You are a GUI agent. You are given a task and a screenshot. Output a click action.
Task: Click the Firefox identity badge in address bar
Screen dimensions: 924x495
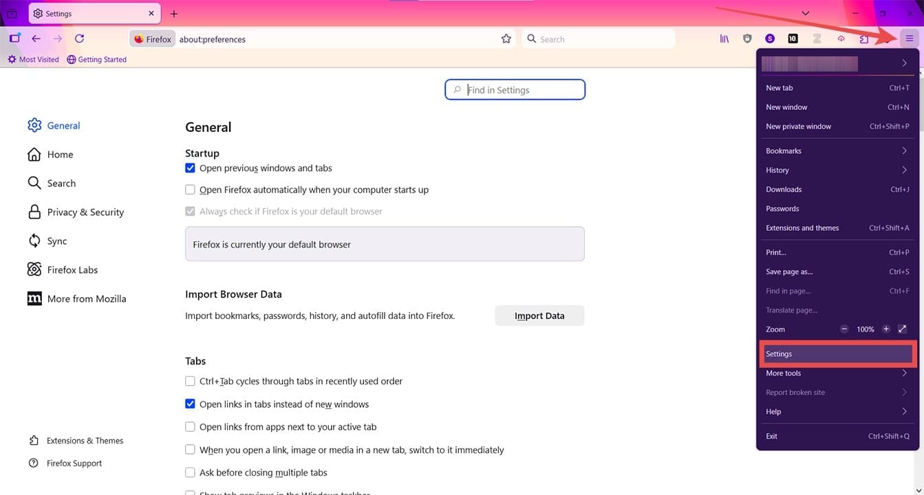[x=153, y=39]
